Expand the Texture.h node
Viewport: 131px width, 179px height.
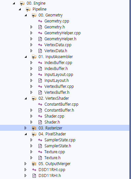click(31, 158)
